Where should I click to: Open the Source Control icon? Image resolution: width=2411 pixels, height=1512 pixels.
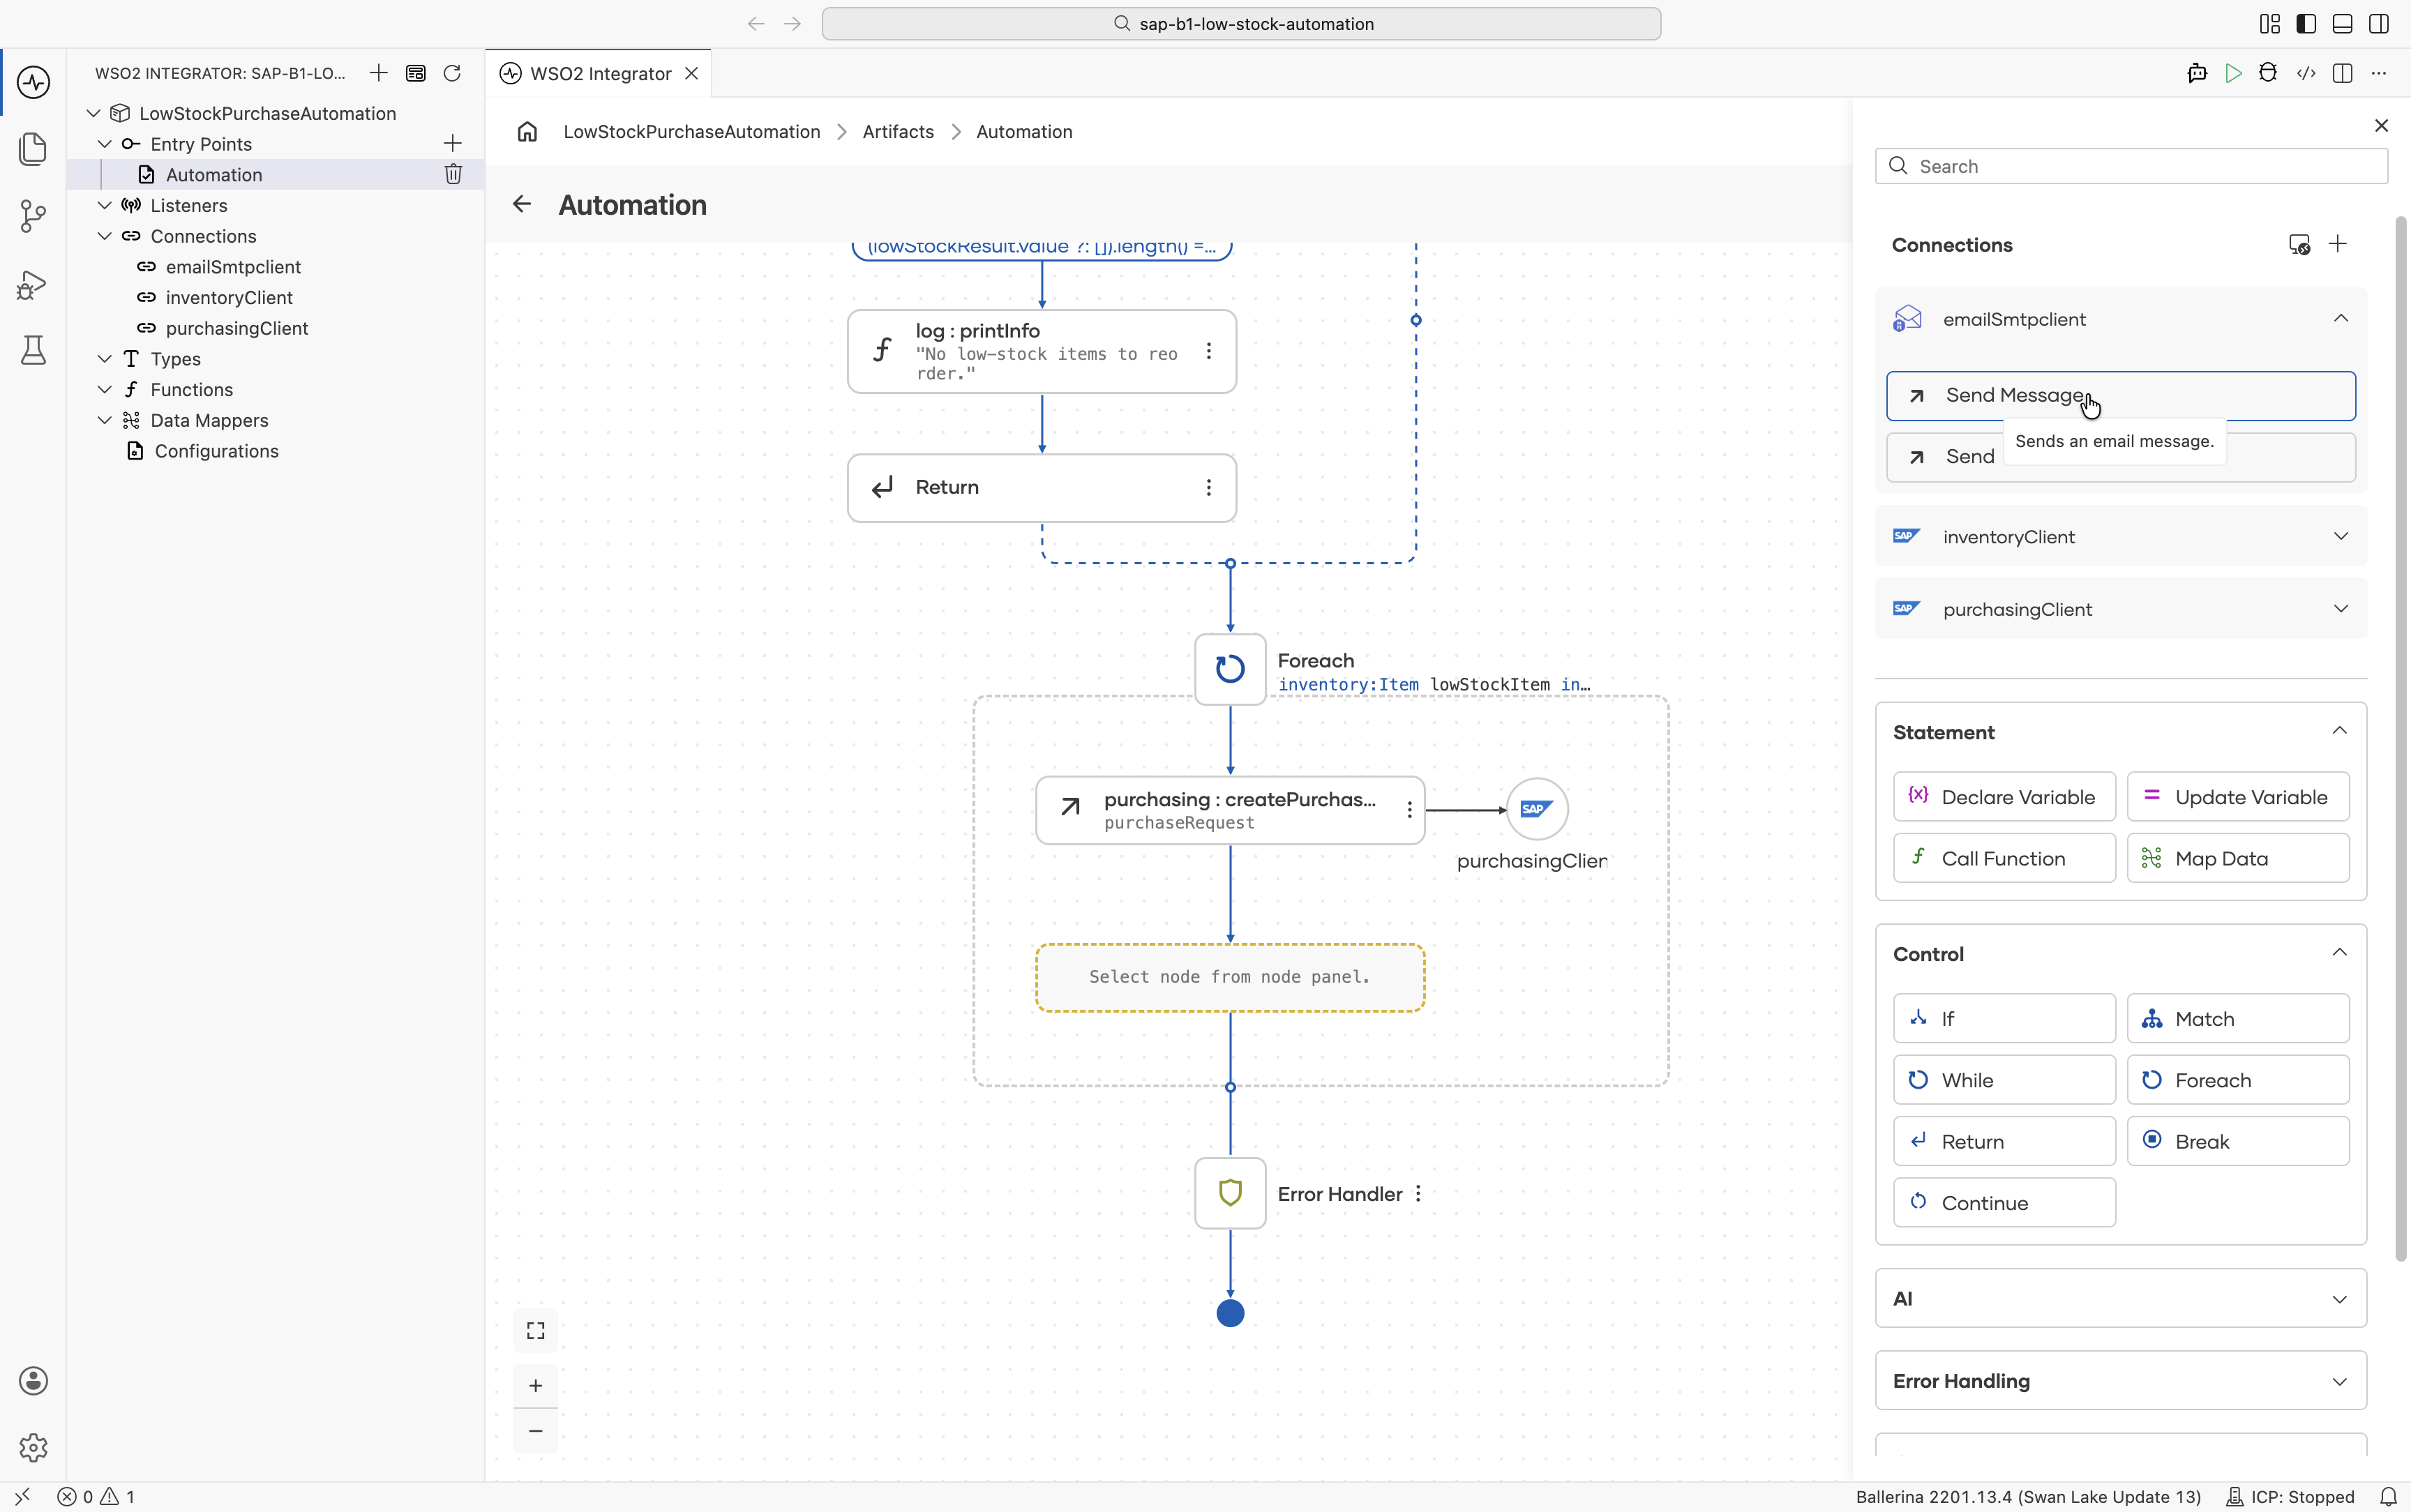coord(33,215)
